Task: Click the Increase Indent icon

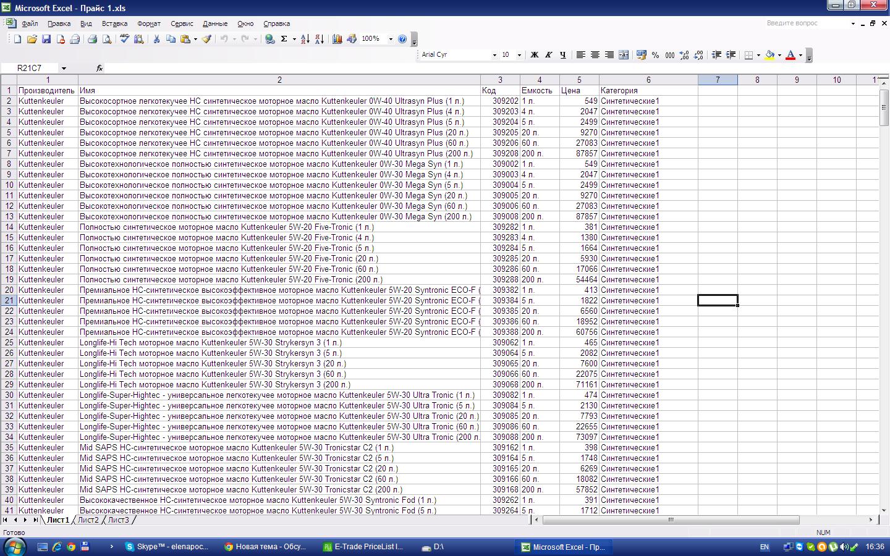Action: pyautogui.click(x=731, y=55)
